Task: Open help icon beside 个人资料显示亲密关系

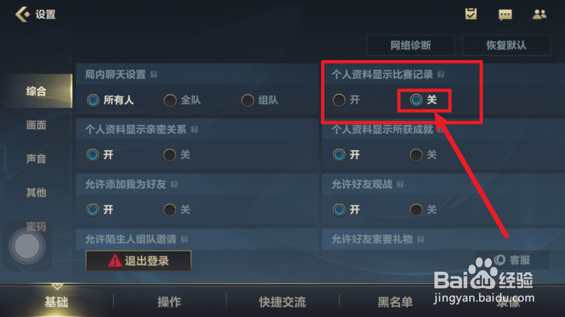Action: pyautogui.click(x=195, y=129)
